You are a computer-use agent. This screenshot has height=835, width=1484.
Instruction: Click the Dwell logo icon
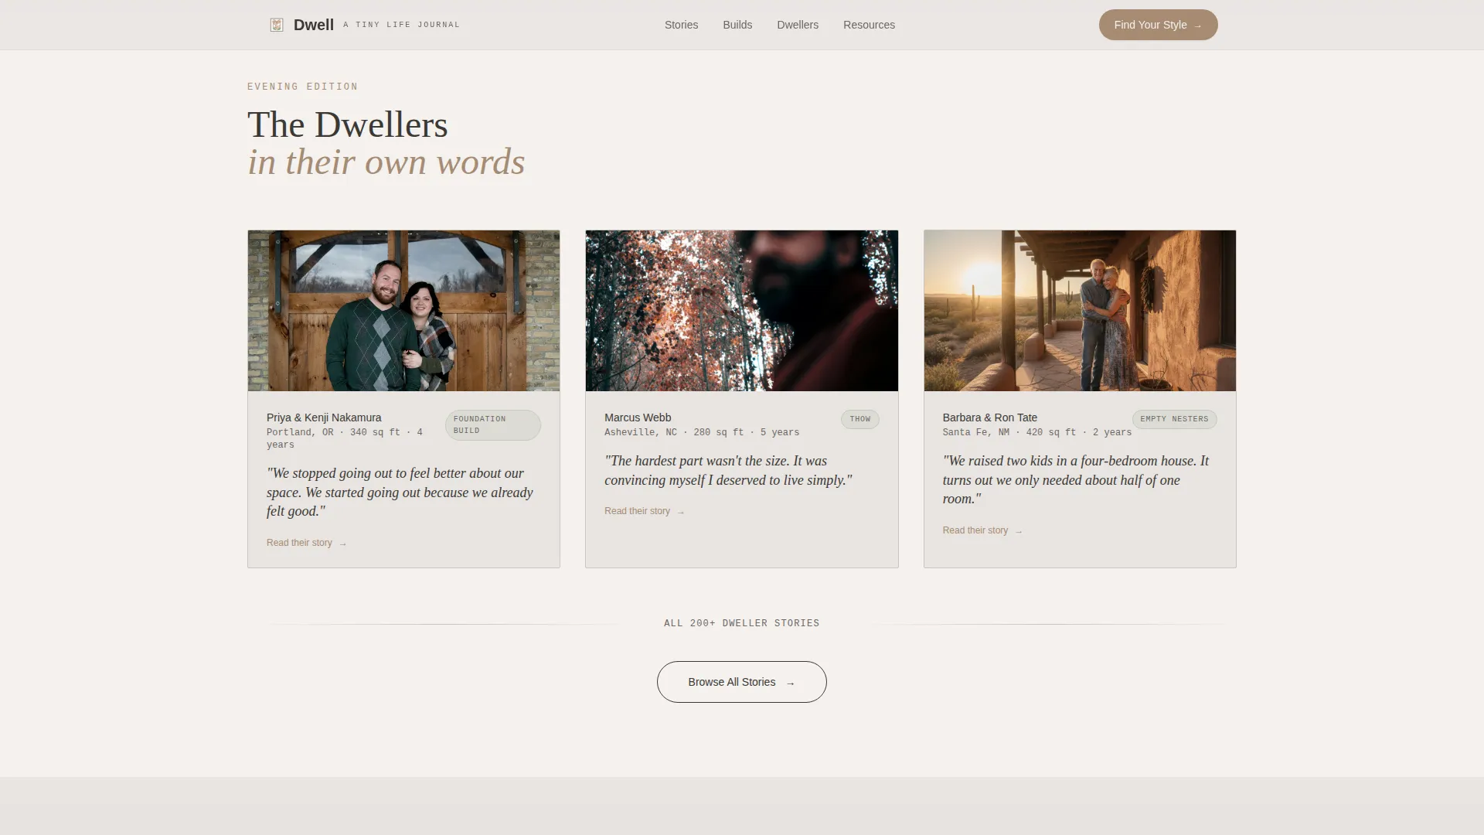pyautogui.click(x=276, y=25)
